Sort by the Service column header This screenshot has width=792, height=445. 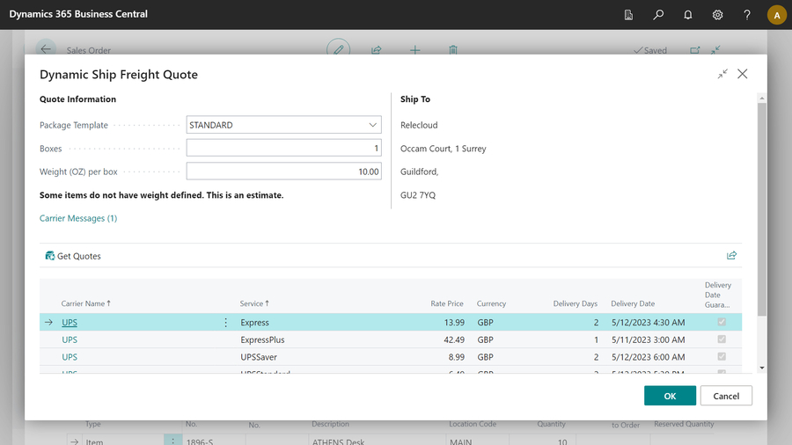click(x=253, y=303)
